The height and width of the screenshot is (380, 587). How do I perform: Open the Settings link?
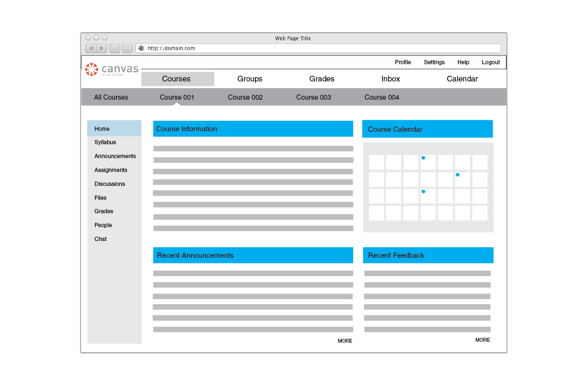coord(434,62)
